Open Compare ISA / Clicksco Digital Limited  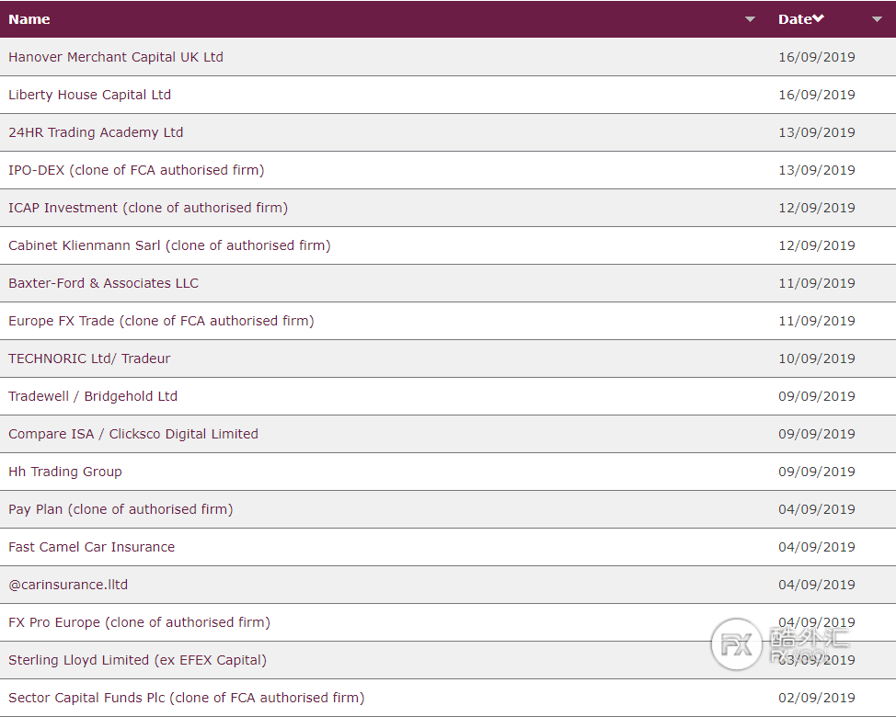(x=133, y=434)
